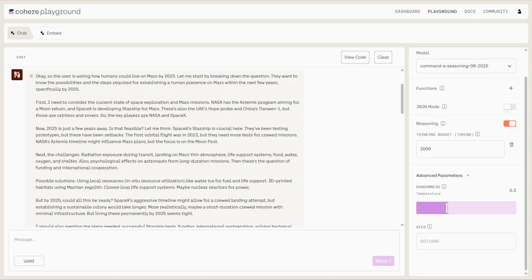This screenshot has height=280, width=532.
Task: Show info for Seed
Action: tap(430, 226)
